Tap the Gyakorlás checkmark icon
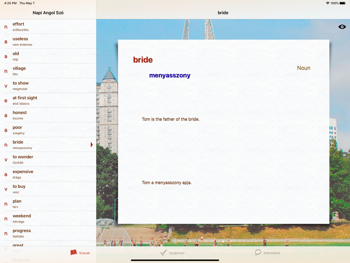Image resolution: width=350 pixels, height=263 pixels. click(x=163, y=253)
